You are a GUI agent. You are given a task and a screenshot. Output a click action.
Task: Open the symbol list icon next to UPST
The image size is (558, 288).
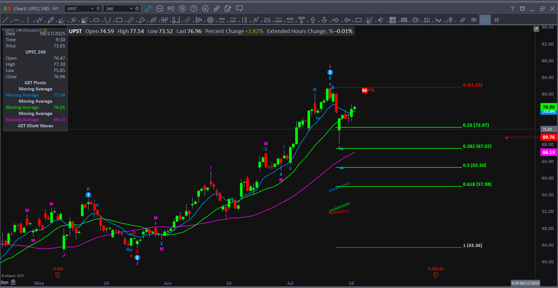point(98,8)
